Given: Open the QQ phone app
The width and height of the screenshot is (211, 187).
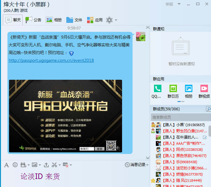Looking at the screenshot, I should 158,88.
